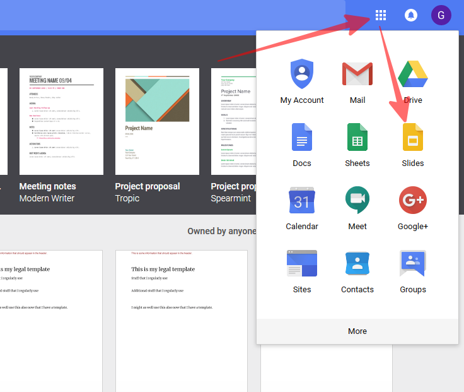Launch Calendar app icon

302,200
